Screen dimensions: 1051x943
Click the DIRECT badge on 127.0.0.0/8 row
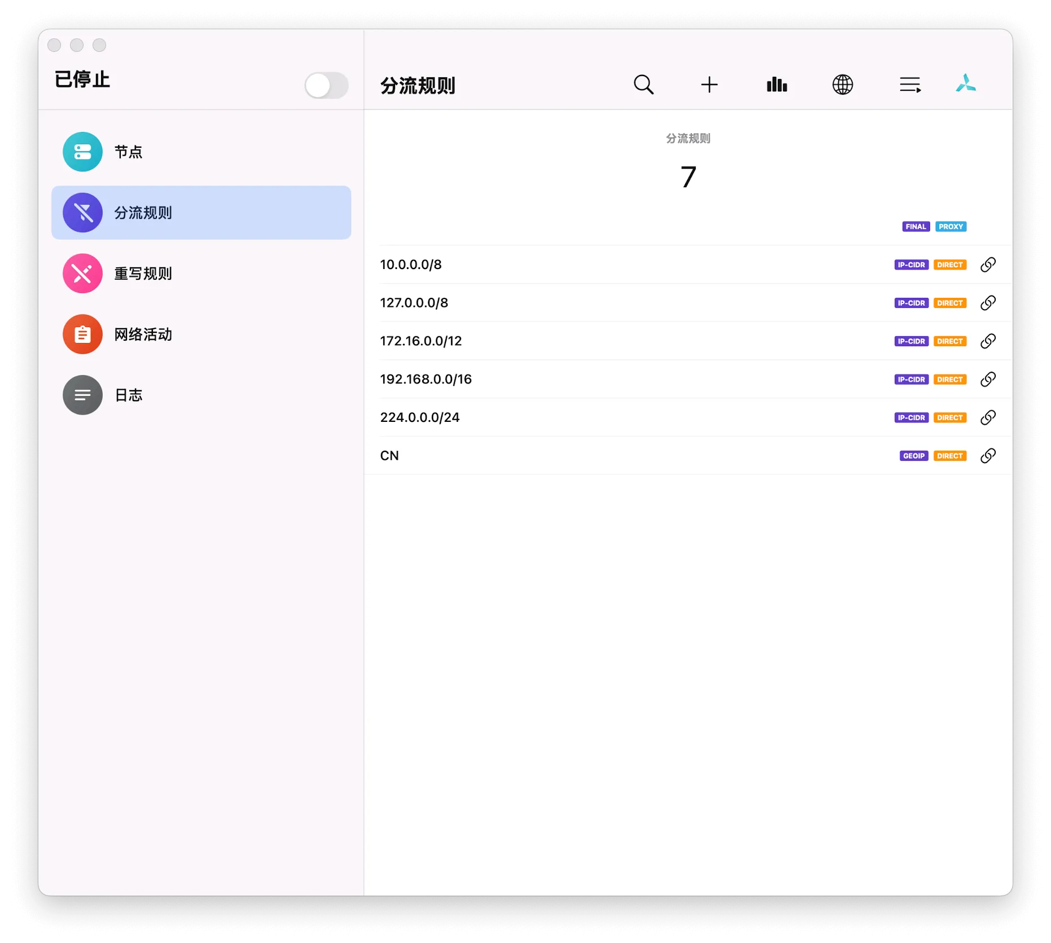click(x=949, y=303)
